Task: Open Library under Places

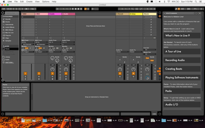Action: [x=8, y=57]
